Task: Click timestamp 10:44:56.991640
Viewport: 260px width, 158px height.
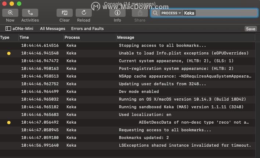Action: point(40,145)
